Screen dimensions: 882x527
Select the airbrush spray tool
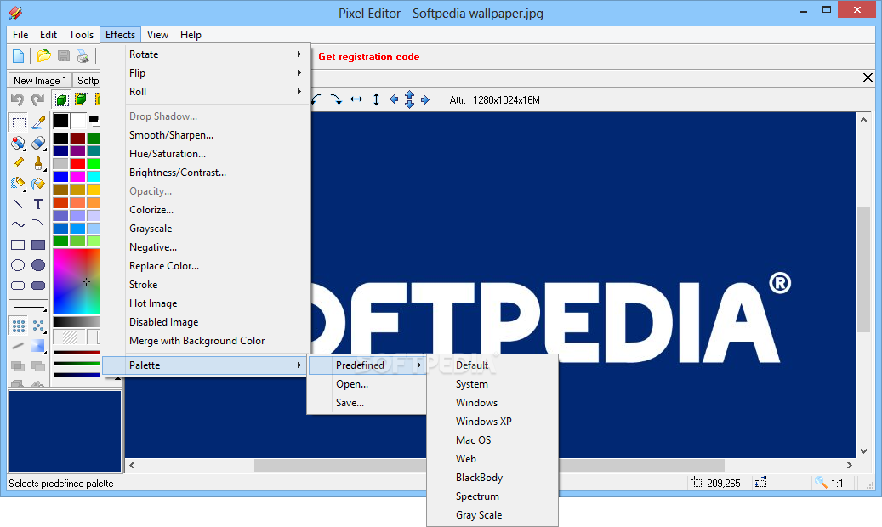19,184
